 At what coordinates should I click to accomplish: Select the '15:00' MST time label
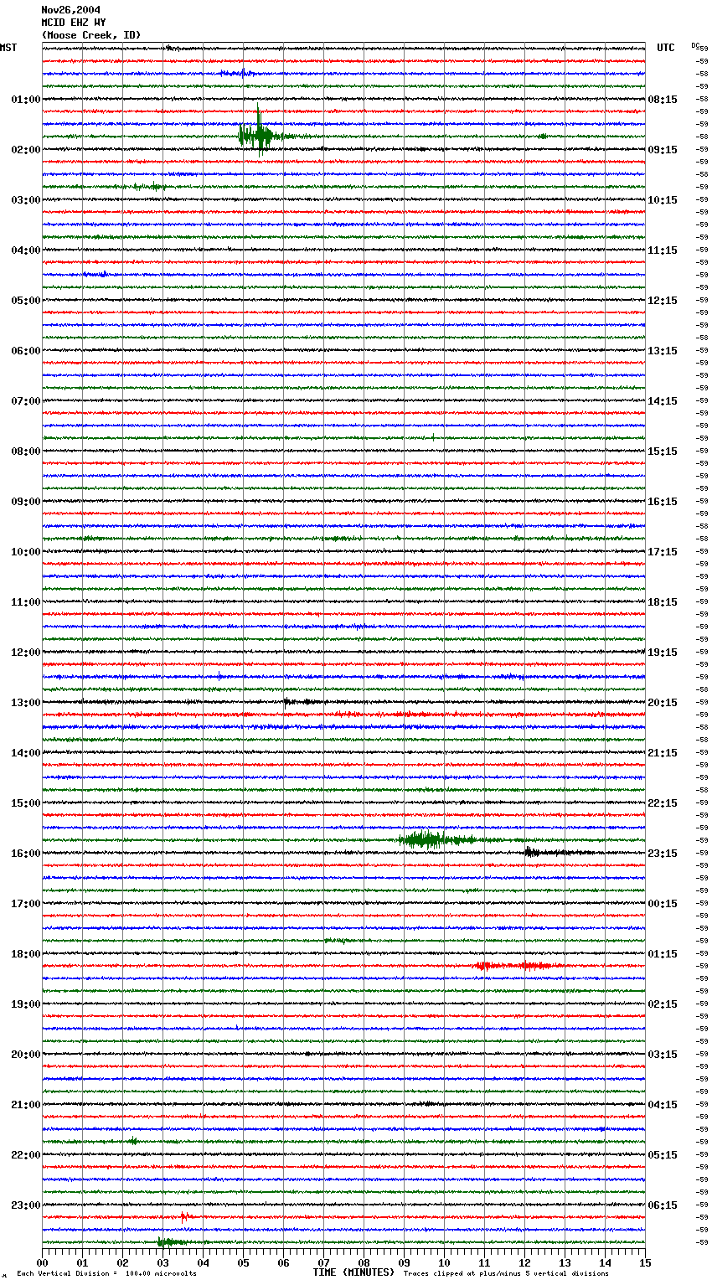[x=26, y=803]
